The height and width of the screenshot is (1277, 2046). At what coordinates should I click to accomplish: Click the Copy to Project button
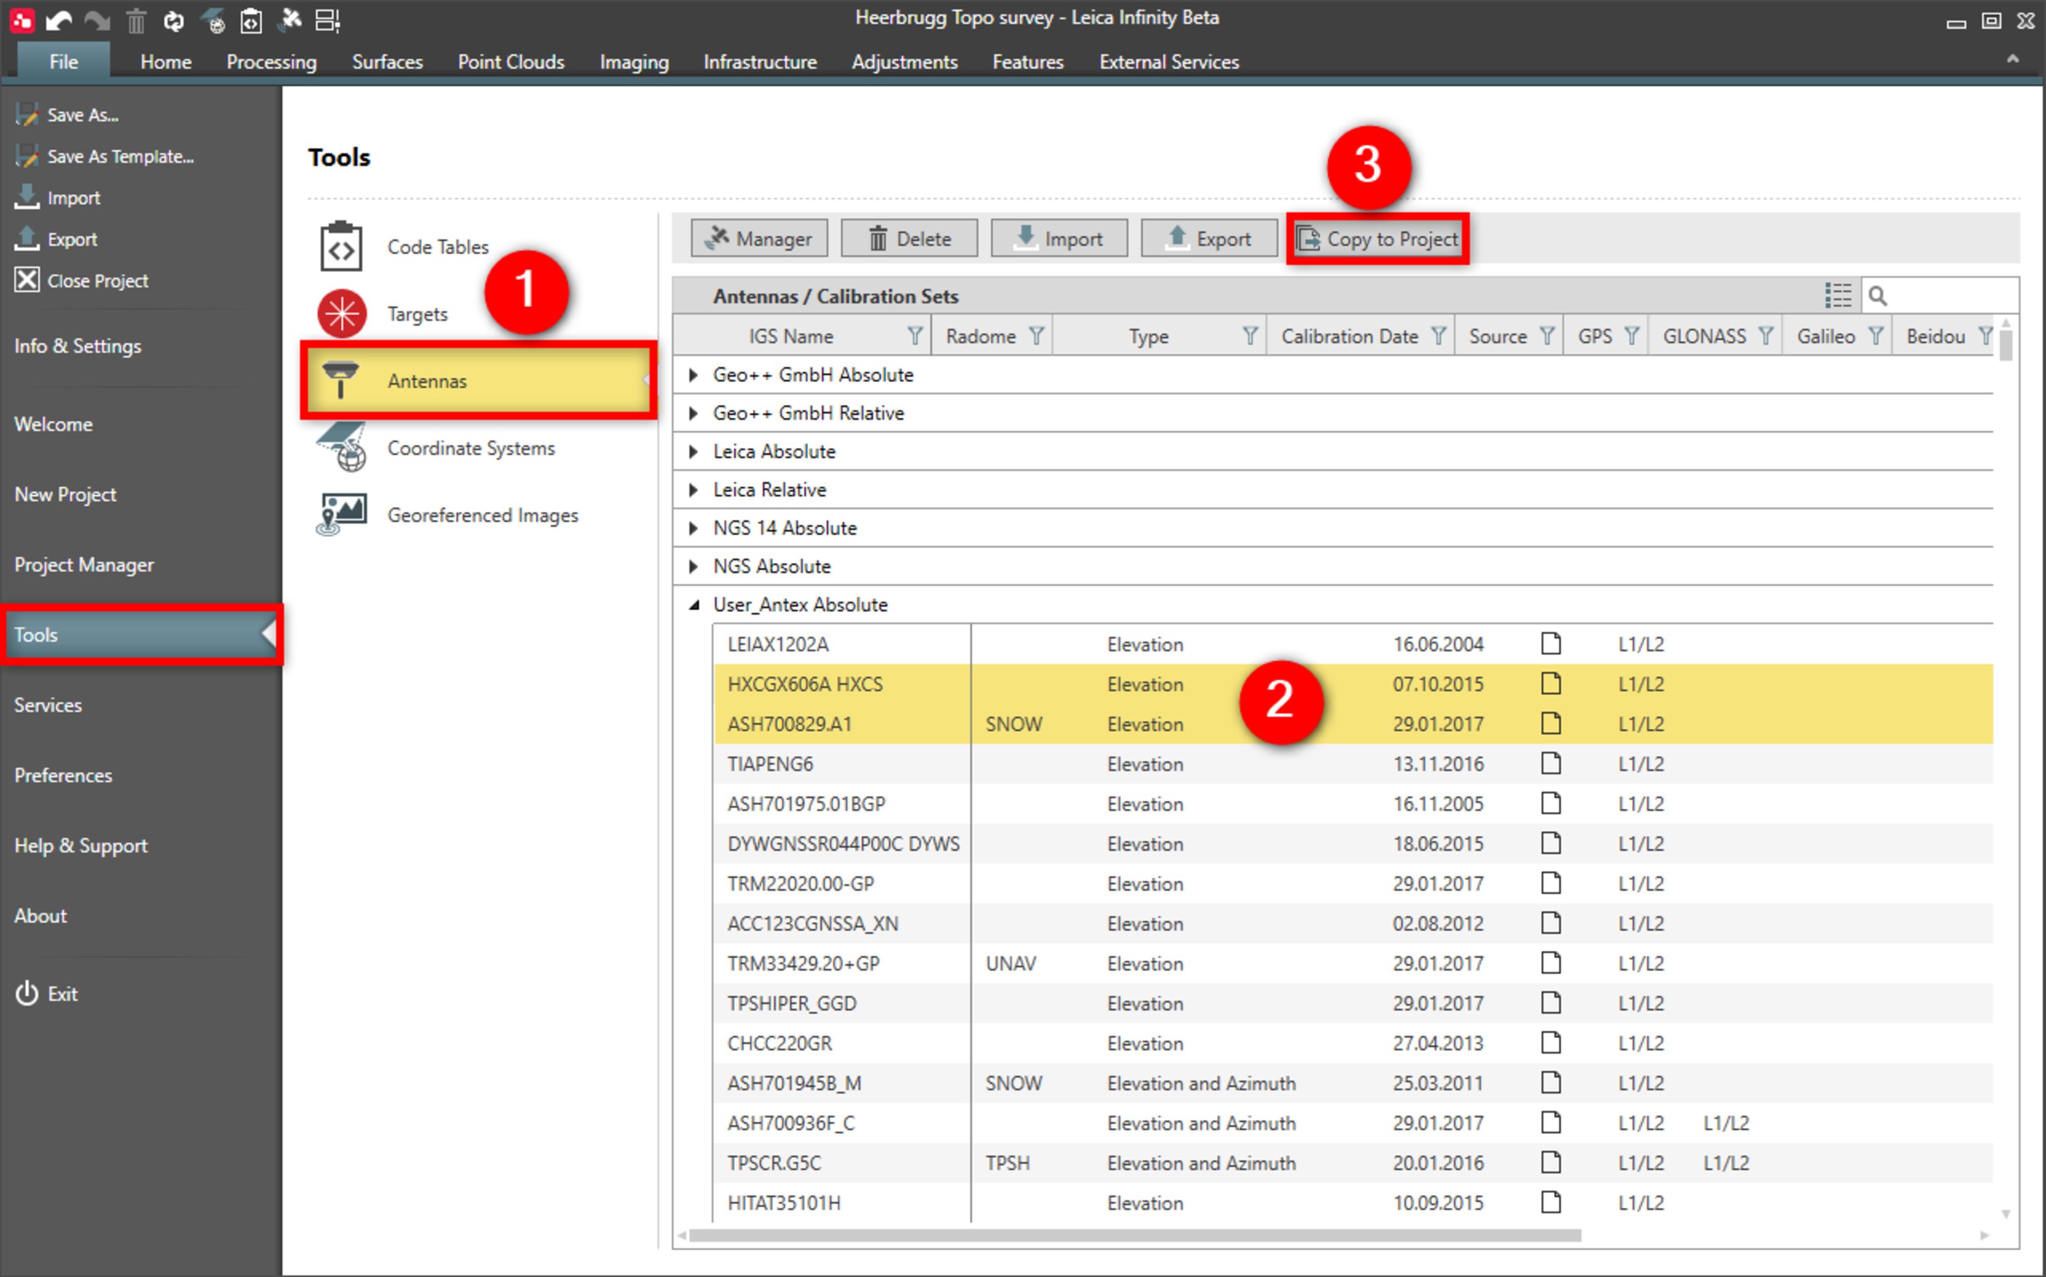click(x=1377, y=238)
